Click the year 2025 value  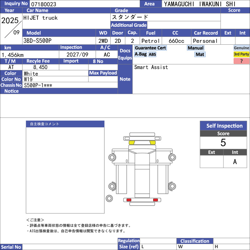click(10, 20)
